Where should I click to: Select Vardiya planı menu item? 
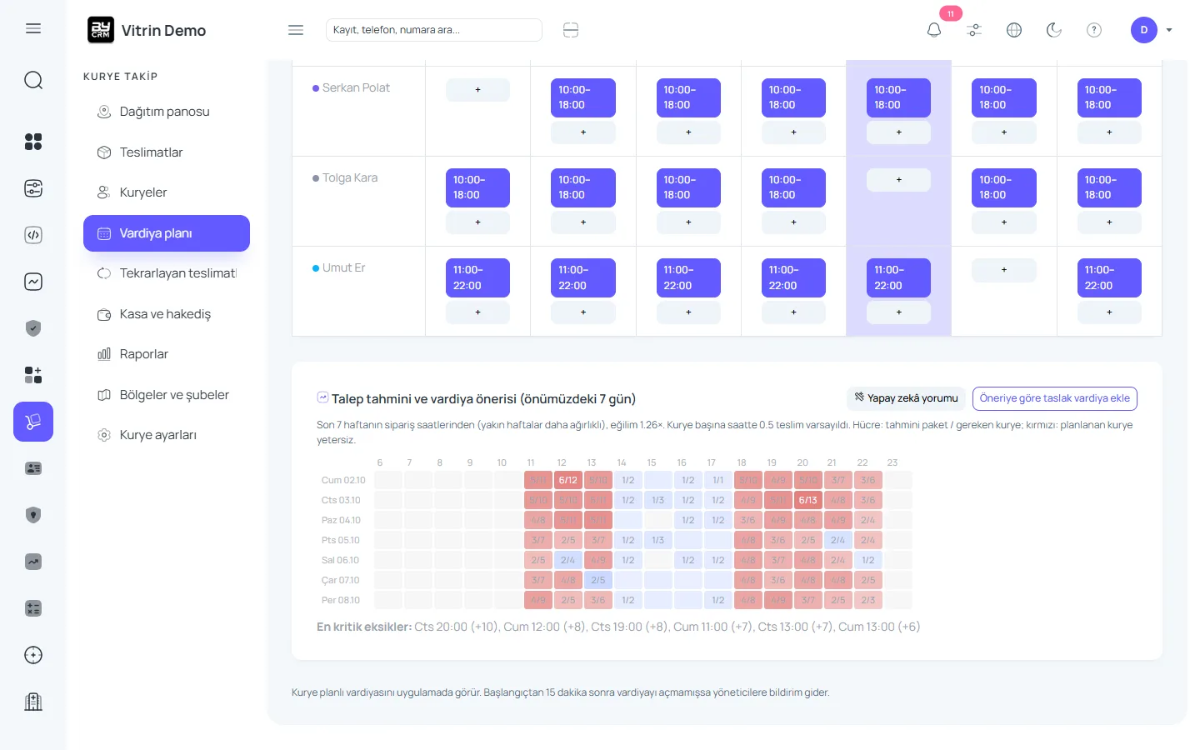click(x=167, y=233)
